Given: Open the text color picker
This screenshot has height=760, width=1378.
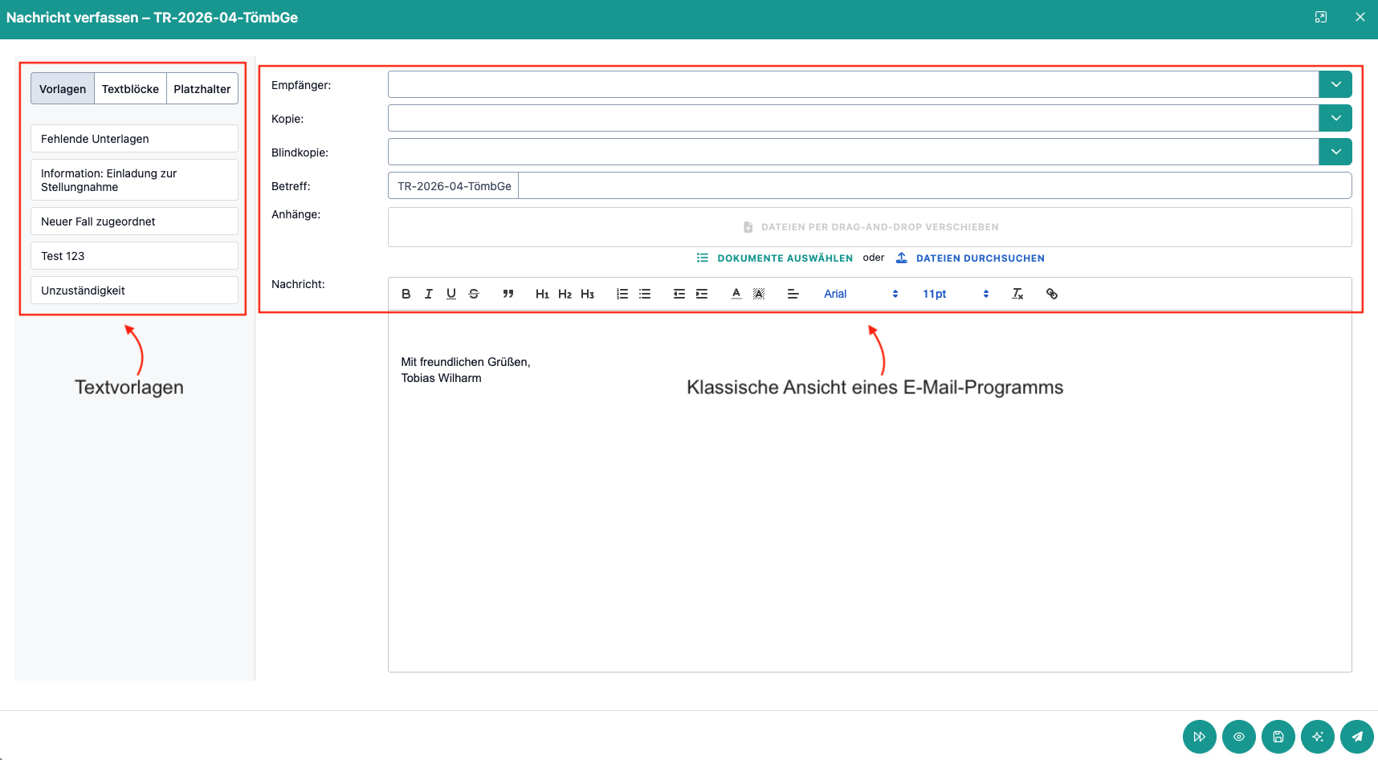Looking at the screenshot, I should coord(736,294).
